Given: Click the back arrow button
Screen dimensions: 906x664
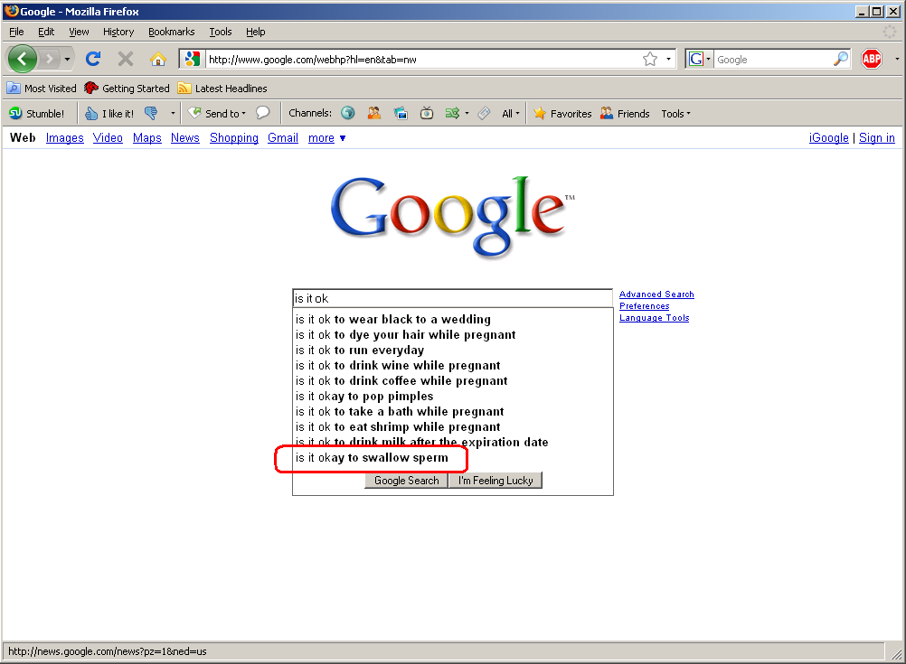Looking at the screenshot, I should pyautogui.click(x=24, y=60).
